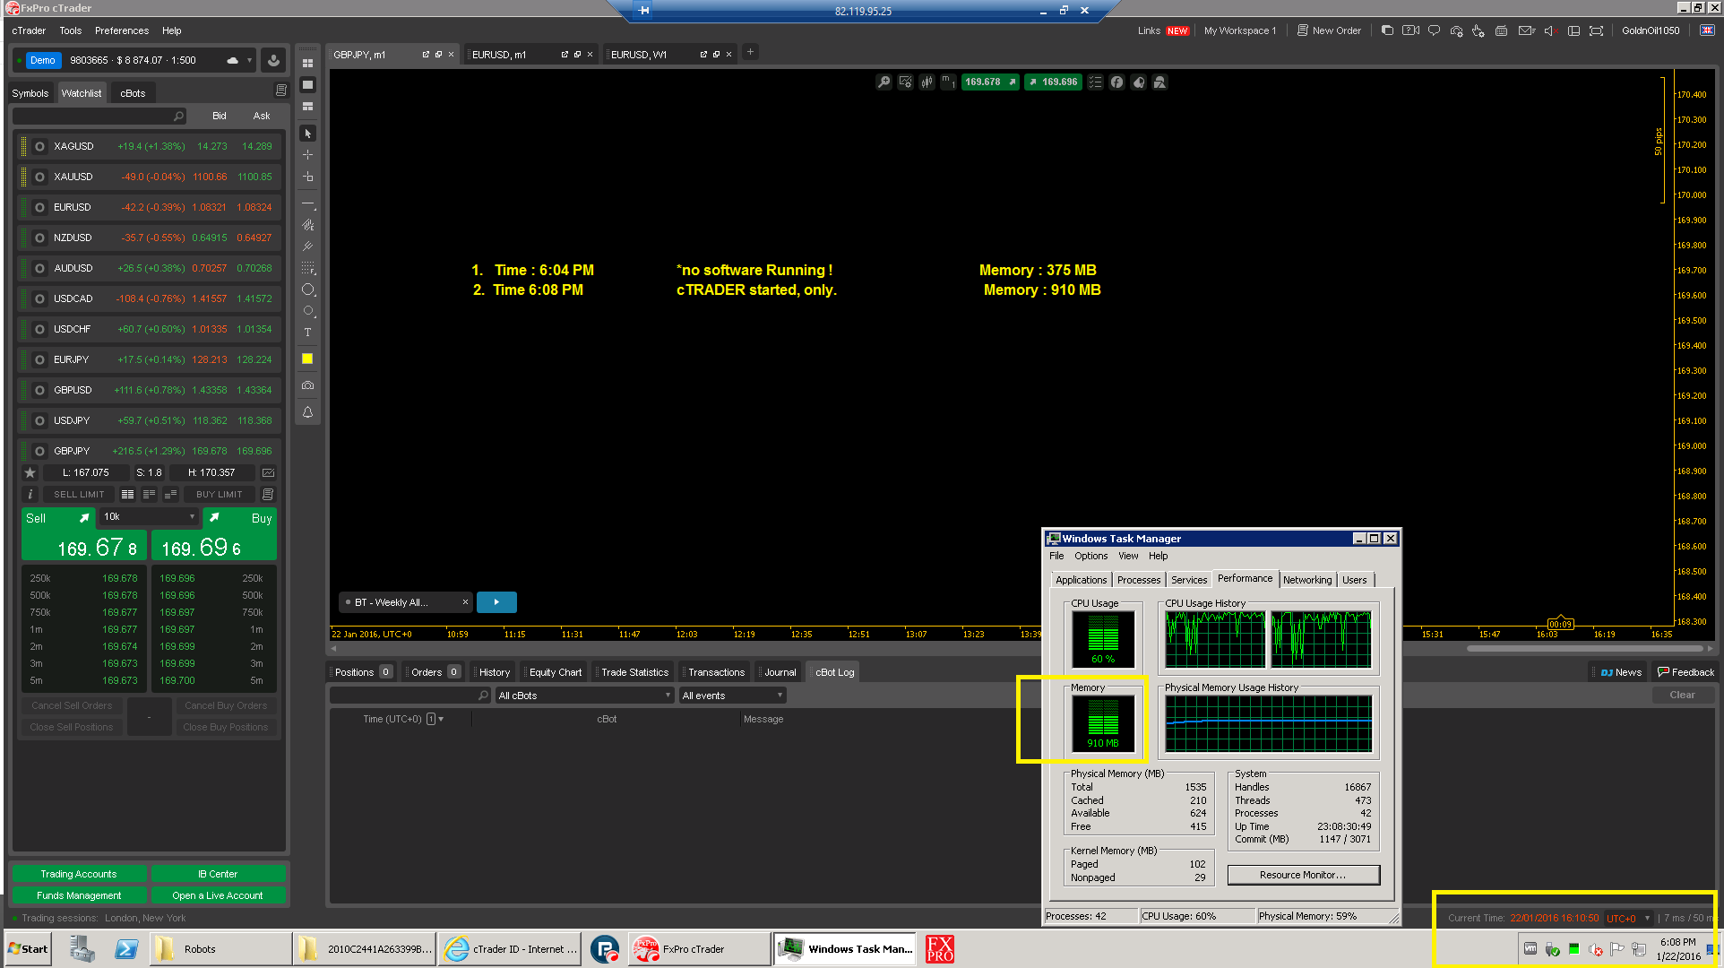Click the Feedback link
Screen dimensions: 1724x968
coord(1685,672)
